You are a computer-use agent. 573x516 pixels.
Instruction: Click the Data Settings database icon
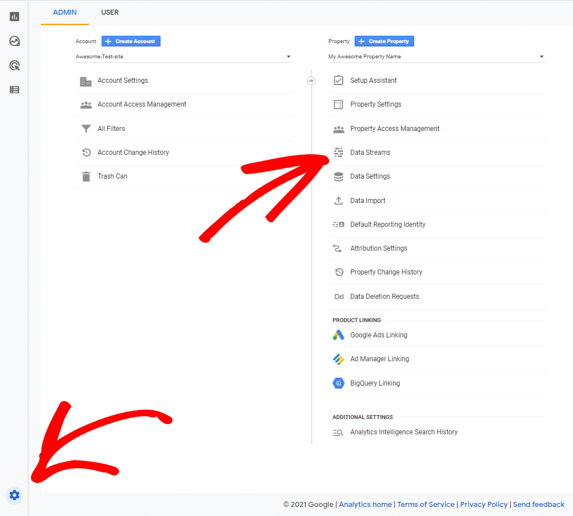pyautogui.click(x=339, y=177)
